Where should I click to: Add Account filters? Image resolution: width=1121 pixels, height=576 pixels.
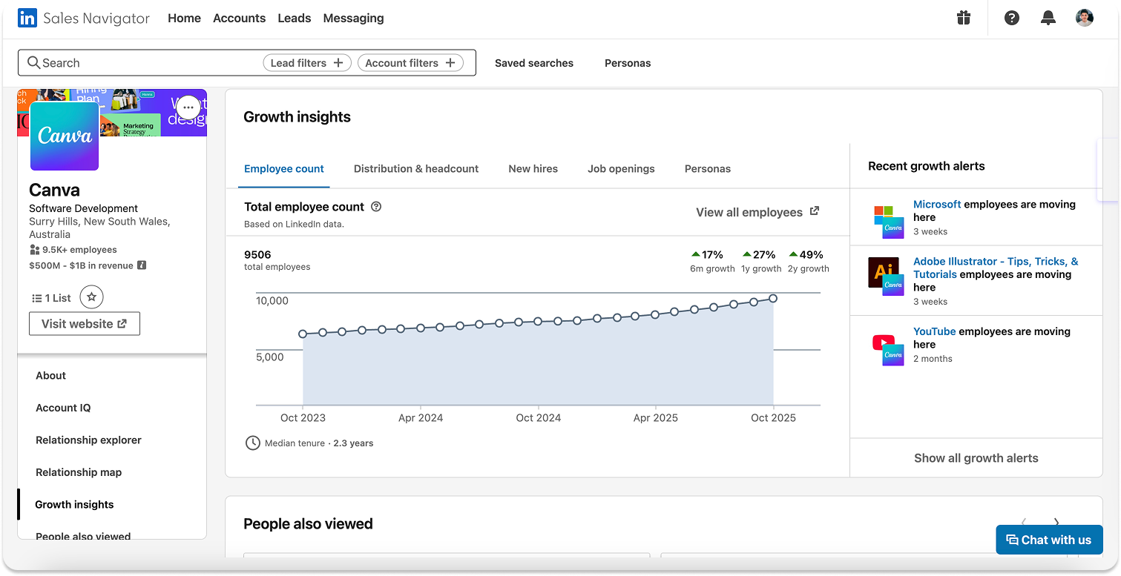[410, 63]
